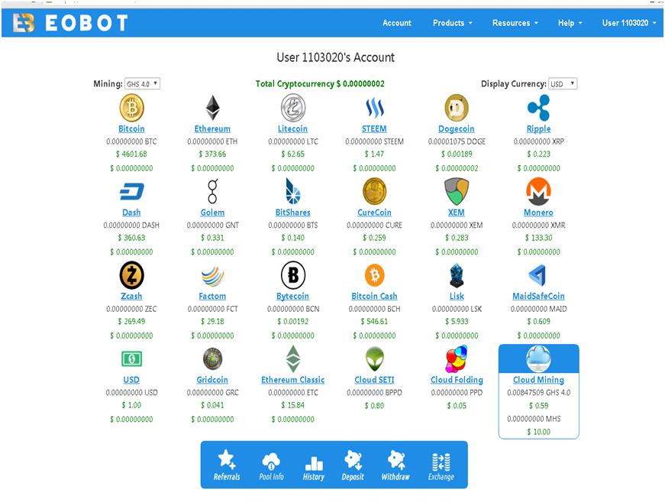Click the Lisk crystal icon
The image size is (665, 503).
click(457, 275)
